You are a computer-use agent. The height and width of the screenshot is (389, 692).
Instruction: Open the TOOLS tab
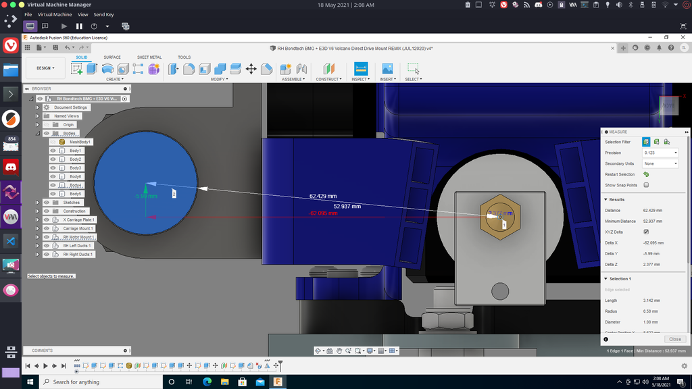[x=184, y=57]
